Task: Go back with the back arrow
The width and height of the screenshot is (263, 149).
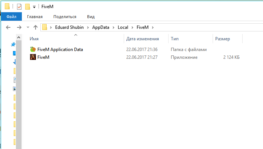Action: [x=8, y=27]
